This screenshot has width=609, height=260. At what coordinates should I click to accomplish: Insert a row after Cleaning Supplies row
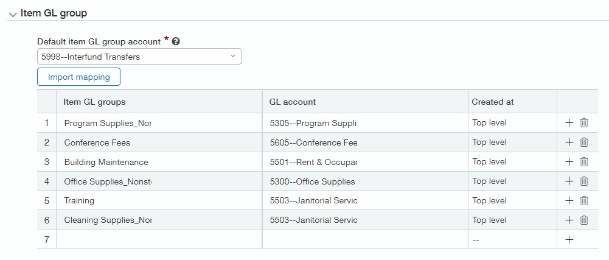click(x=569, y=220)
